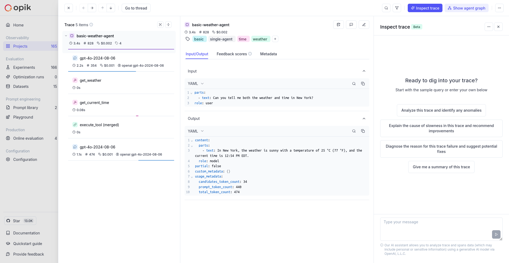Screen dimensions: 509x263
Task: Switch to the Metadata tab
Action: pos(268,54)
